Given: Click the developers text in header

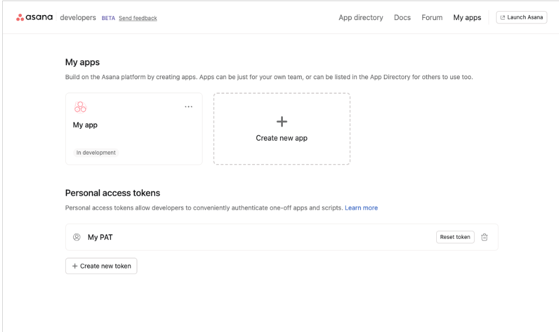Looking at the screenshot, I should [78, 17].
